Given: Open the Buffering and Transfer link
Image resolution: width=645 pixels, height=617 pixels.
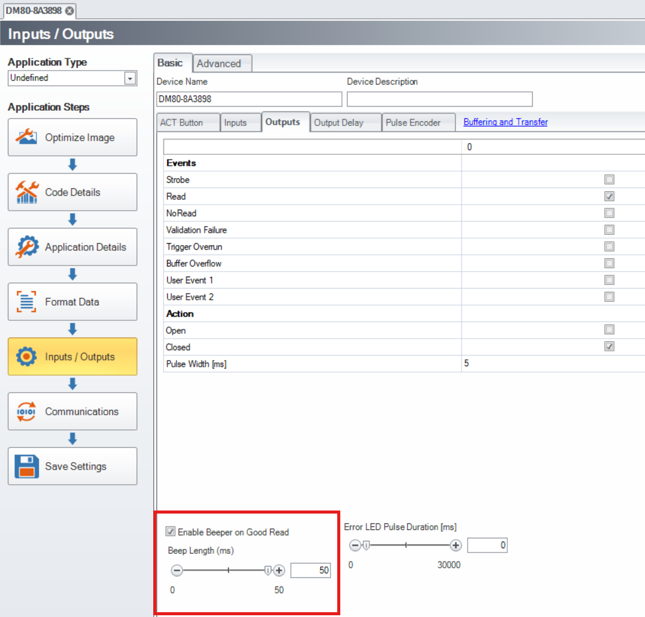Looking at the screenshot, I should coord(505,122).
